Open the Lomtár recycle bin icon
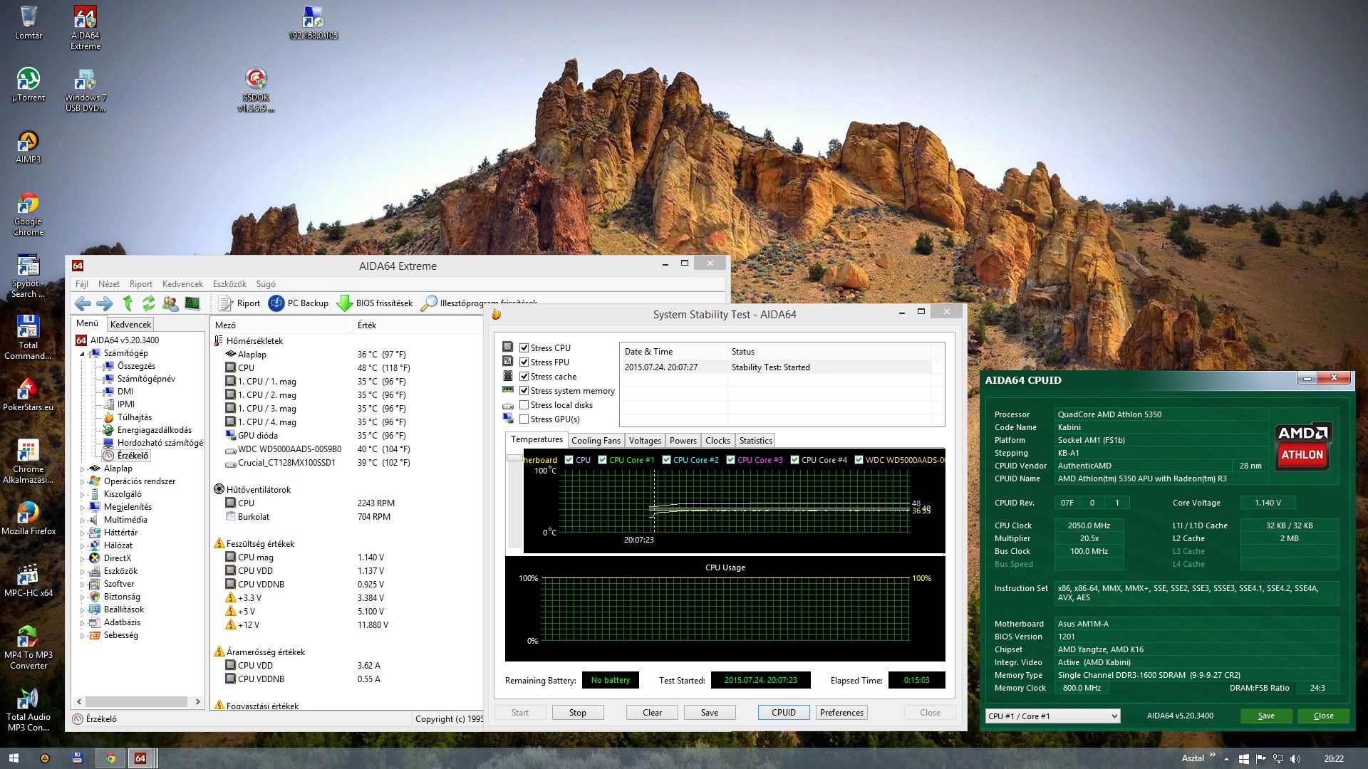Viewport: 1368px width, 769px height. tap(28, 23)
